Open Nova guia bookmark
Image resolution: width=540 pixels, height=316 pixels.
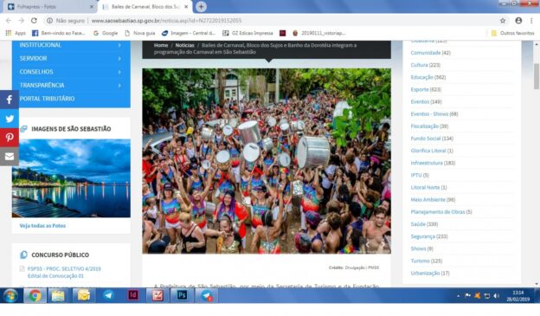[x=140, y=33]
